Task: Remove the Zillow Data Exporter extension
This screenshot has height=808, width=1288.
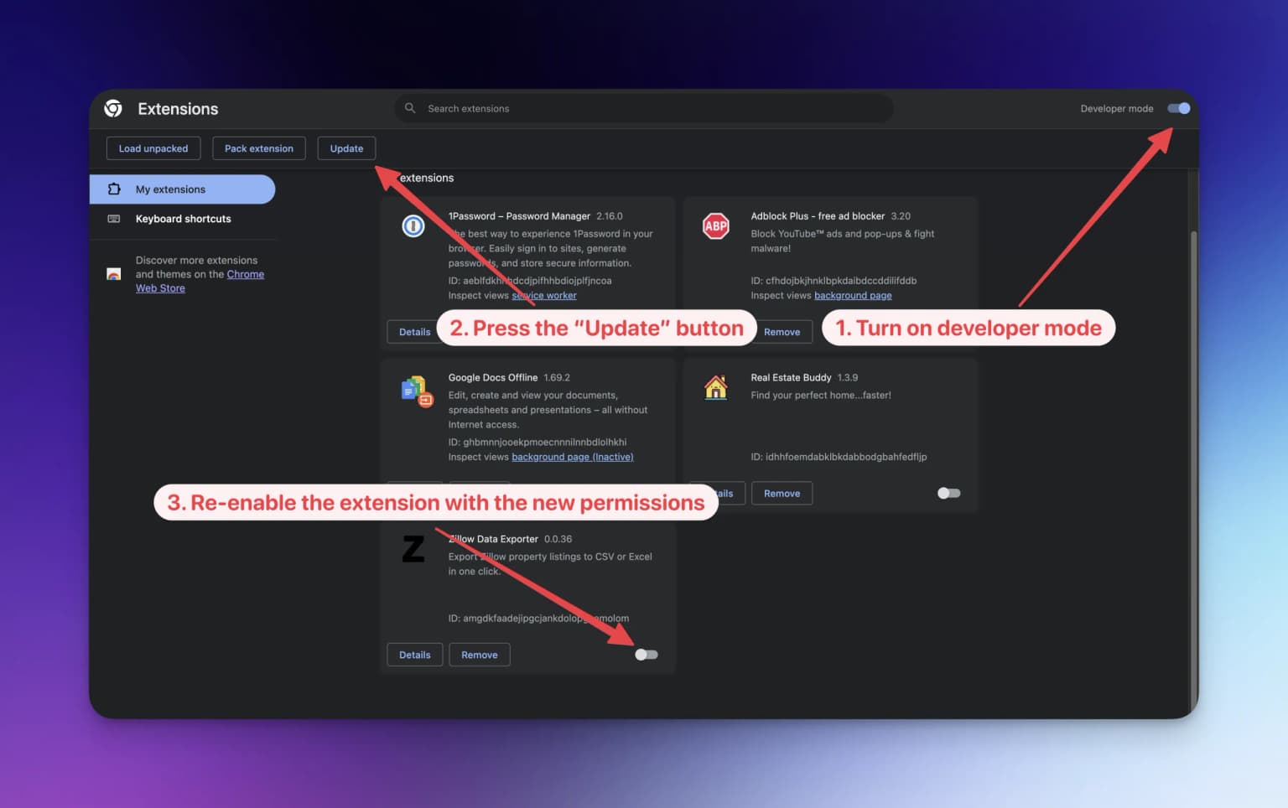Action: click(480, 655)
